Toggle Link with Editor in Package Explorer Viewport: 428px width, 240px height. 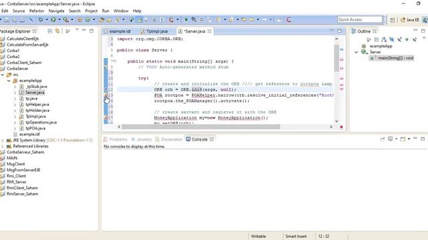(58, 31)
